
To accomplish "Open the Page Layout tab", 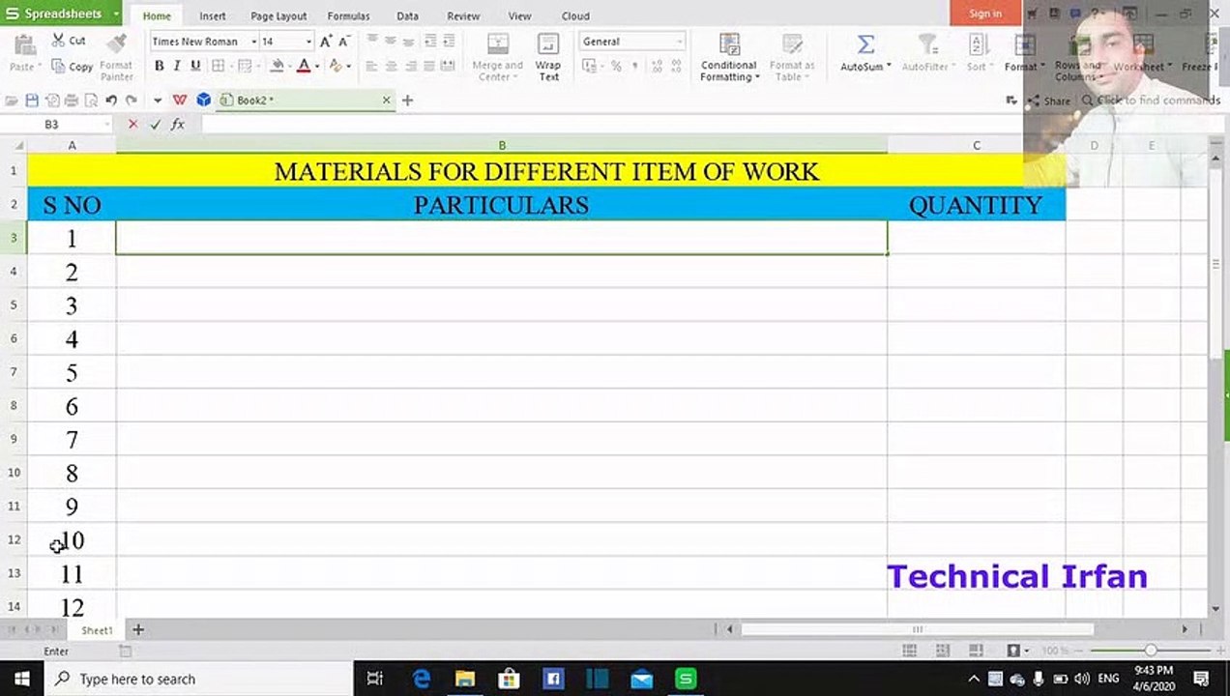I will [278, 15].
